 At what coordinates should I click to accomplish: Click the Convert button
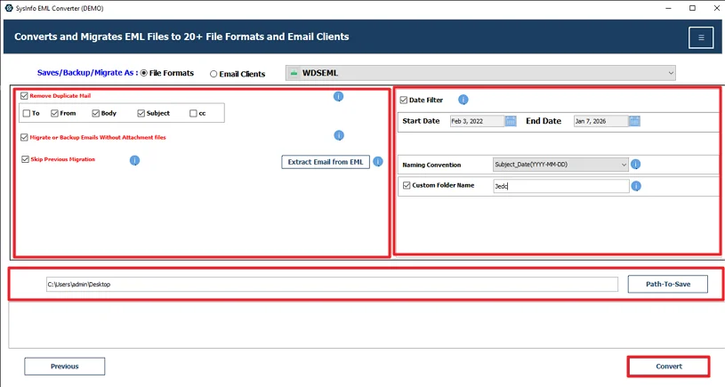[669, 367]
